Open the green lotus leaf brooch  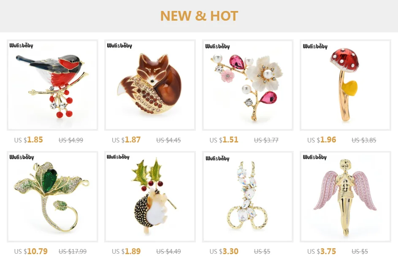52,197
